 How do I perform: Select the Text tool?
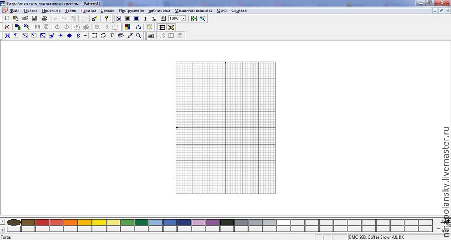pyautogui.click(x=112, y=36)
